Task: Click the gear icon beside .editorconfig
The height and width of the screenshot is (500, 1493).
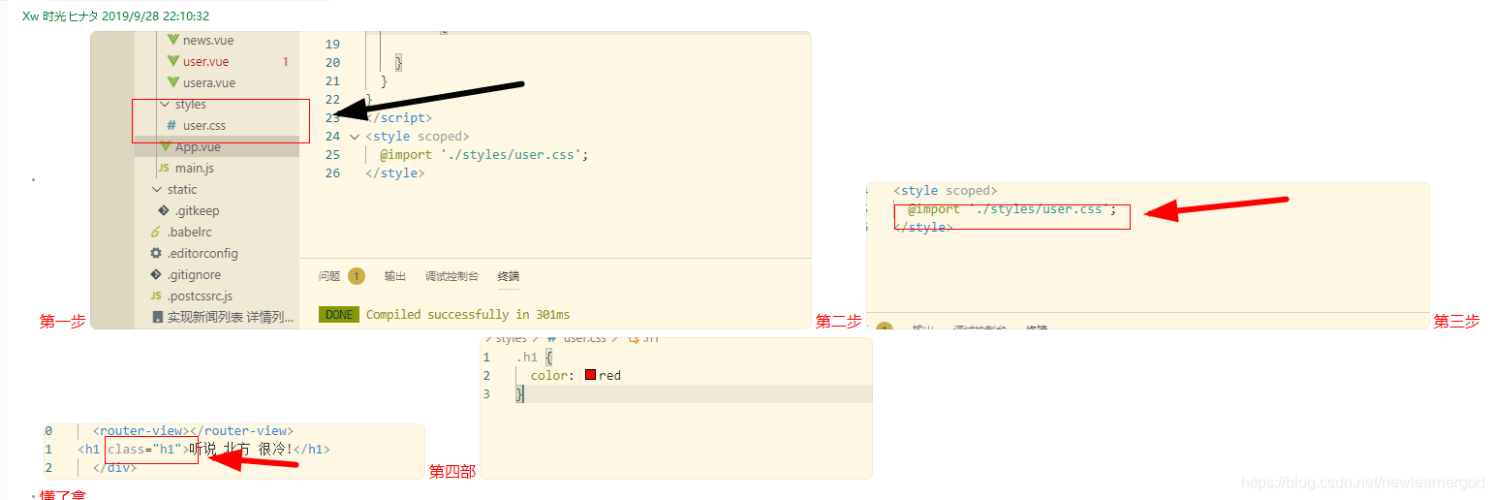Action: (156, 254)
